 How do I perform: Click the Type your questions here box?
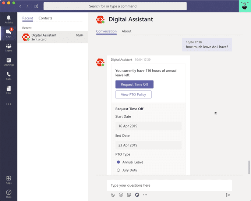(169, 185)
